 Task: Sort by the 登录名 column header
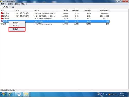point(37,10)
